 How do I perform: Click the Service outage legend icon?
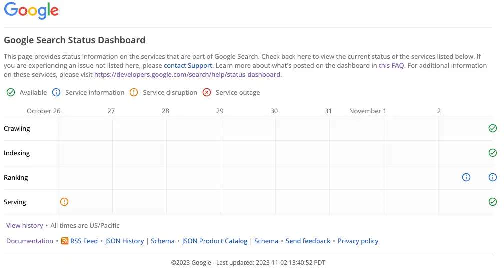click(207, 93)
